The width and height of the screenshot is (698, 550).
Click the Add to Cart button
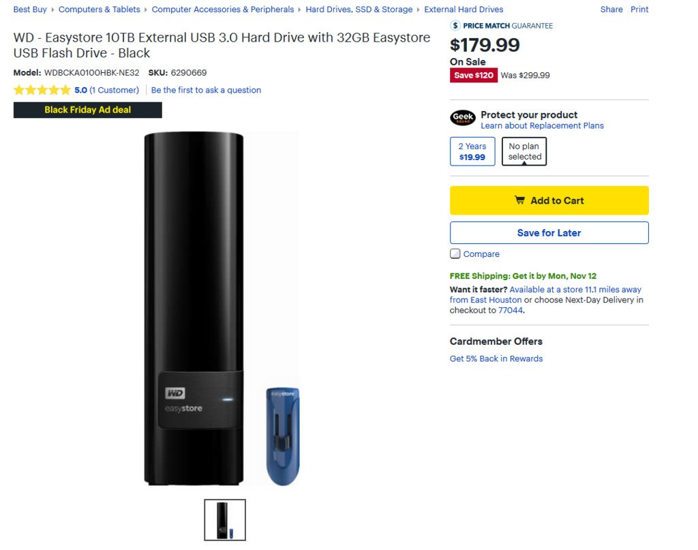pos(549,200)
